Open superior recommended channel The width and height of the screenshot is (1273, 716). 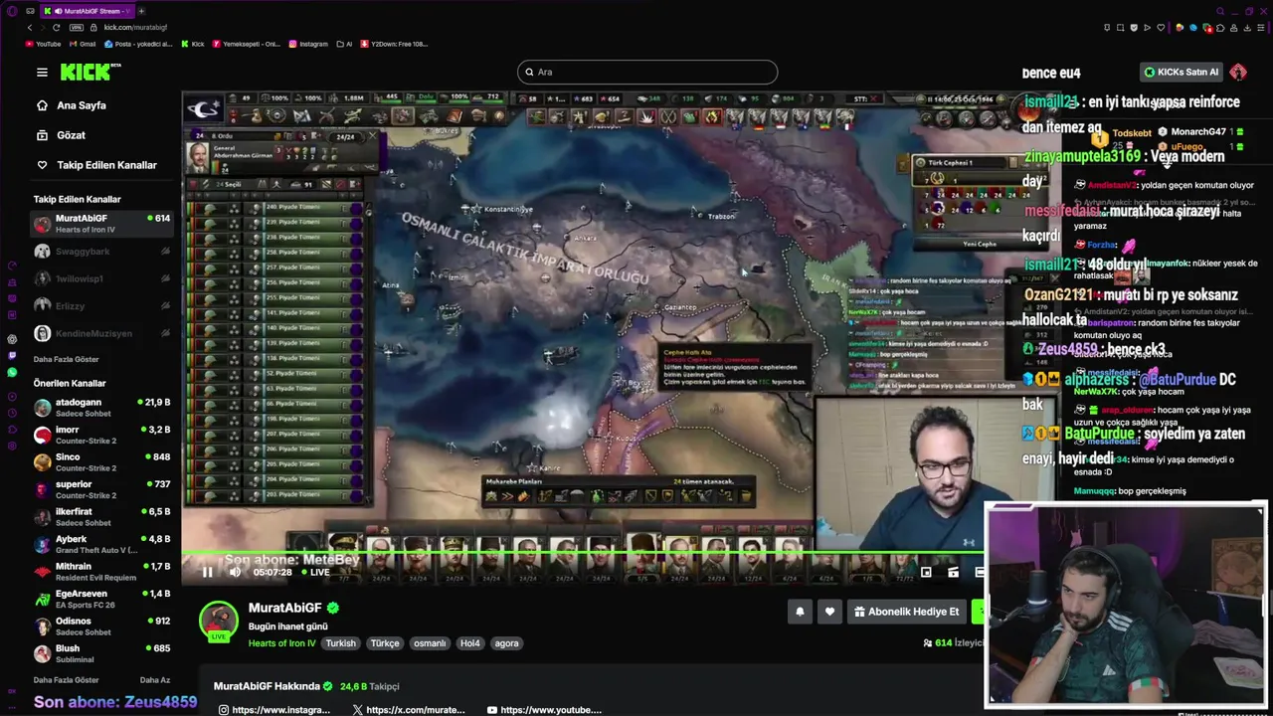coord(101,489)
